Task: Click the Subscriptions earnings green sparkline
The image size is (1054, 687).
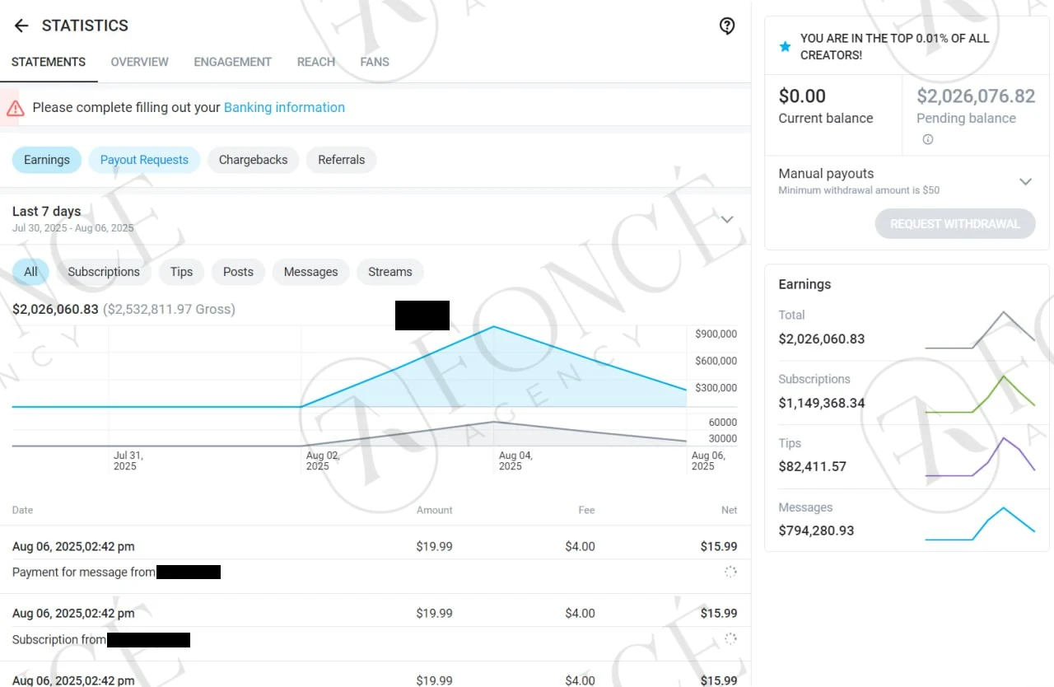Action: pos(980,394)
